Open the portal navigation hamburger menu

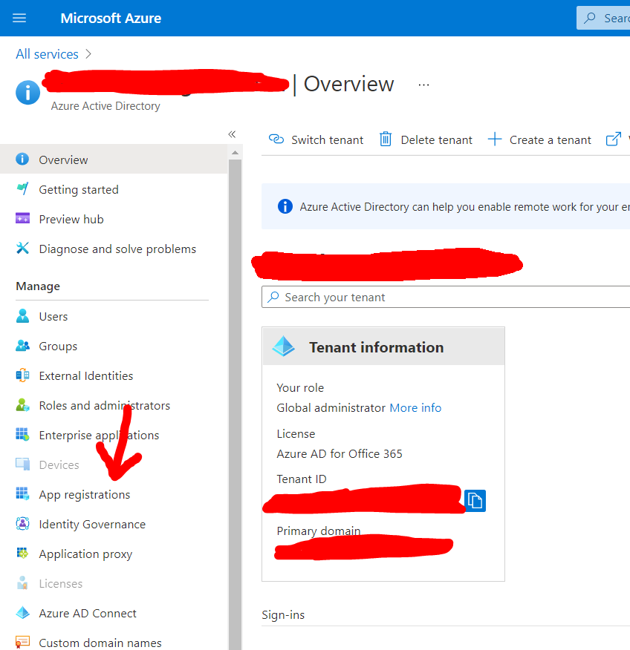[x=19, y=18]
